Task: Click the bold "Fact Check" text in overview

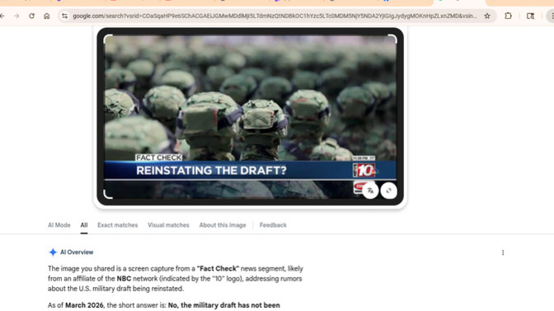Action: point(218,269)
